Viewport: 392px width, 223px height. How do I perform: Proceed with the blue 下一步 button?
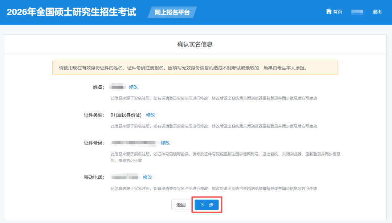pos(207,205)
